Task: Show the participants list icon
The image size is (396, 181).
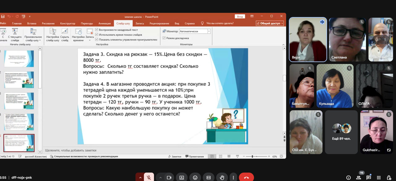Action: tap(359, 178)
